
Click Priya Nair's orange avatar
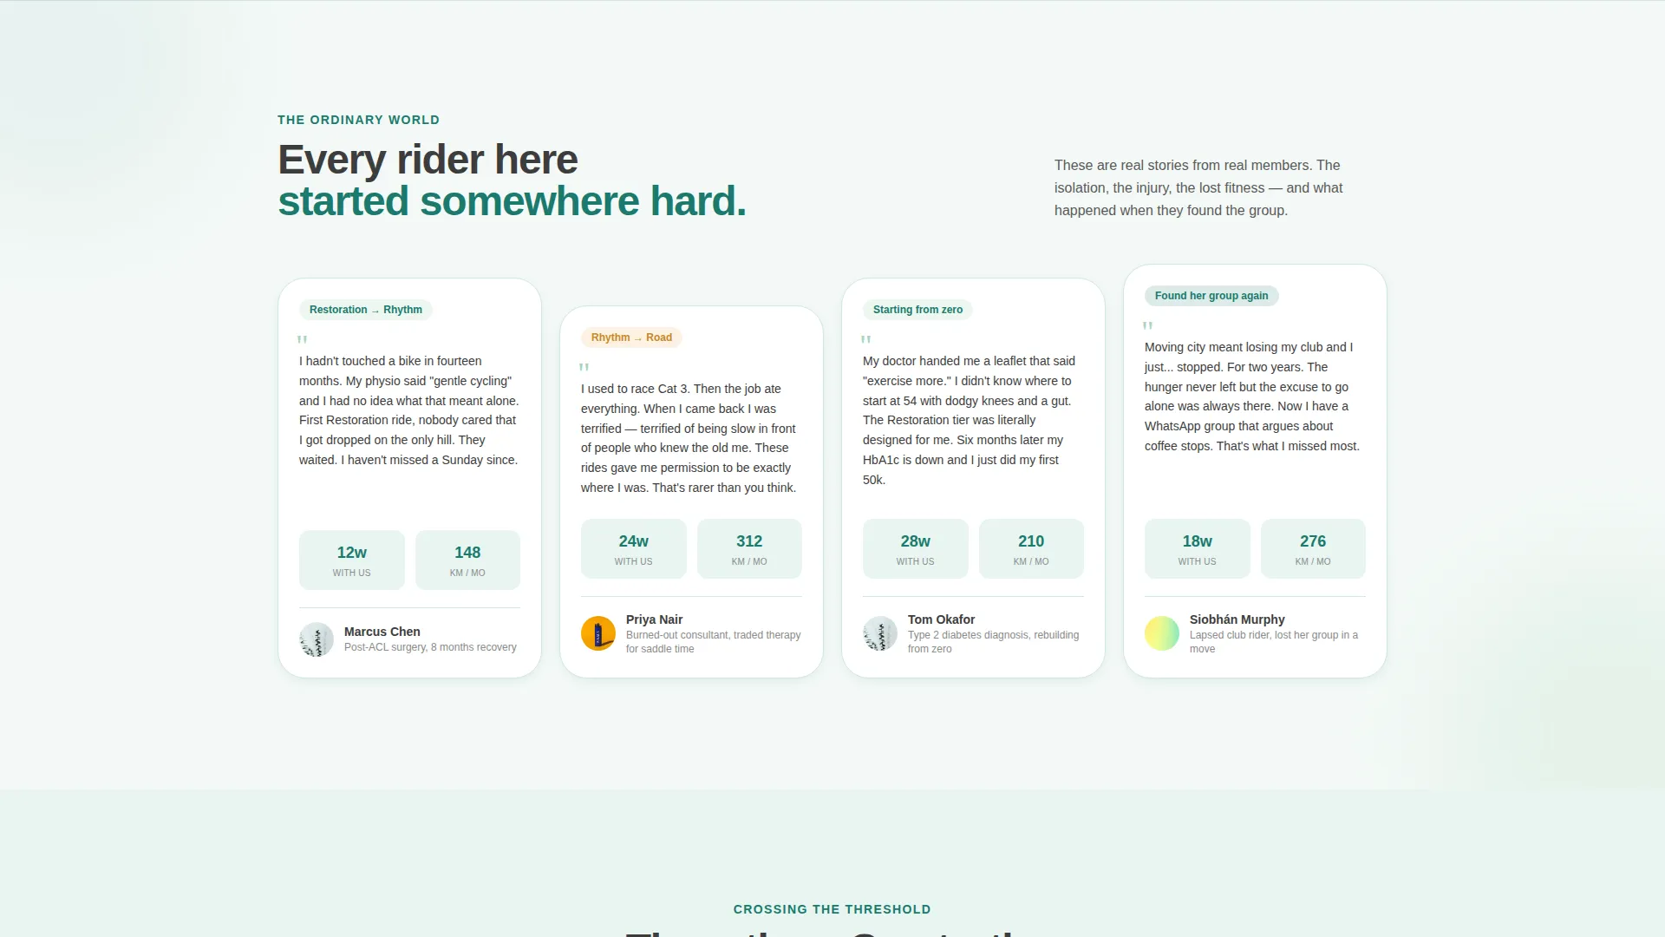(x=598, y=633)
